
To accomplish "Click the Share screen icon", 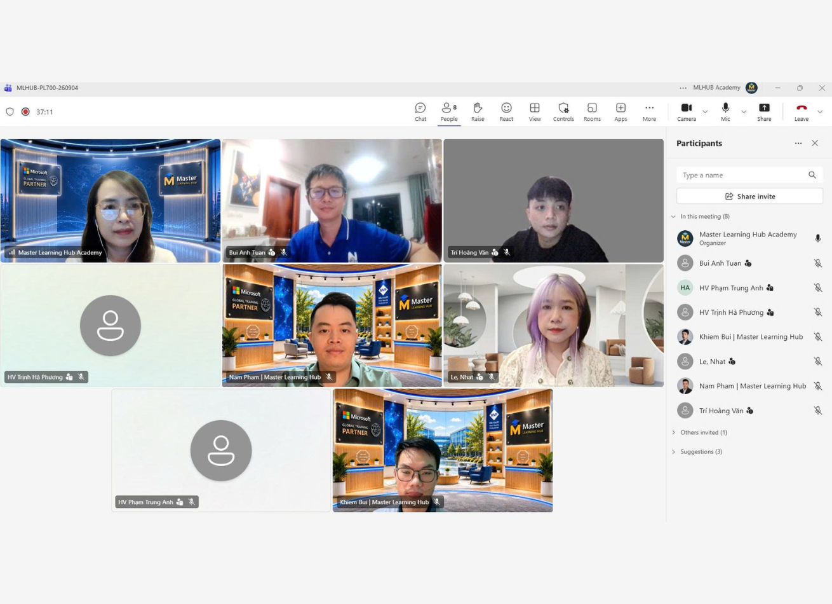I will point(764,112).
